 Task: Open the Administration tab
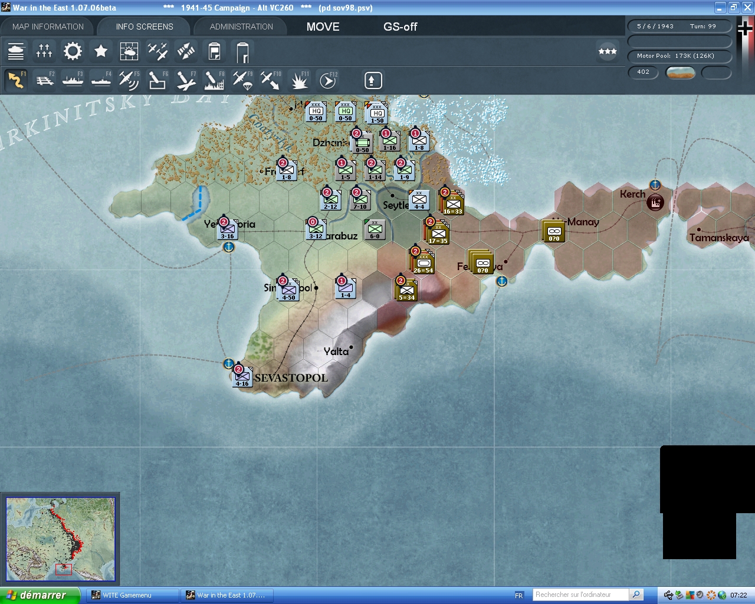coord(241,27)
